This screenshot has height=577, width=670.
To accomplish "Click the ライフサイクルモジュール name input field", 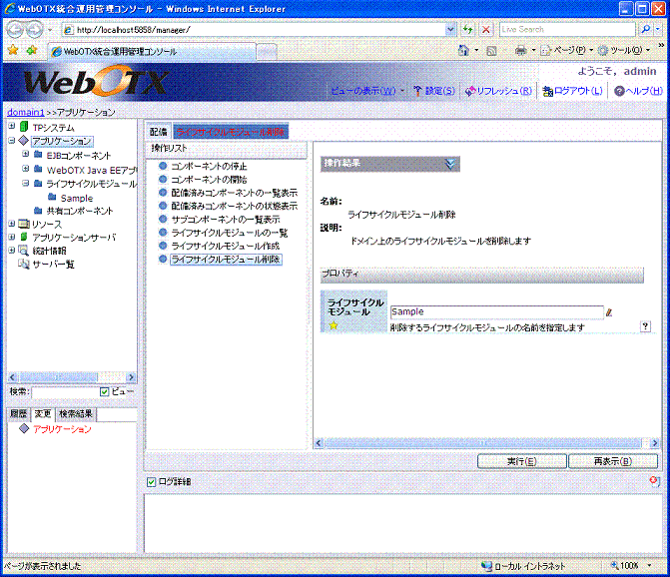I will [496, 312].
